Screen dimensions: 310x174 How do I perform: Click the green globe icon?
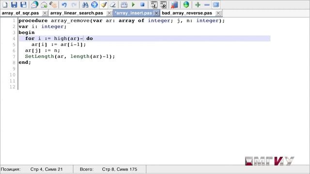click(x=186, y=4)
